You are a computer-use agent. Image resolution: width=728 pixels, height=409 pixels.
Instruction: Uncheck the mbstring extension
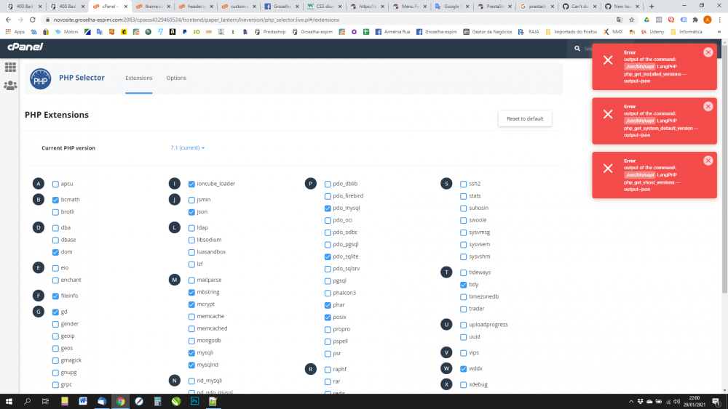click(x=191, y=293)
